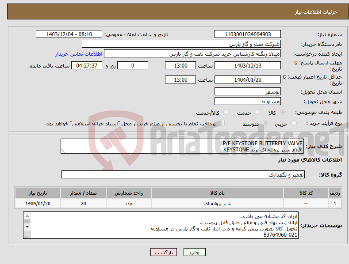349x264 pixels.
Task: Select the کالا/خدمت radio button
Action: 226,112
